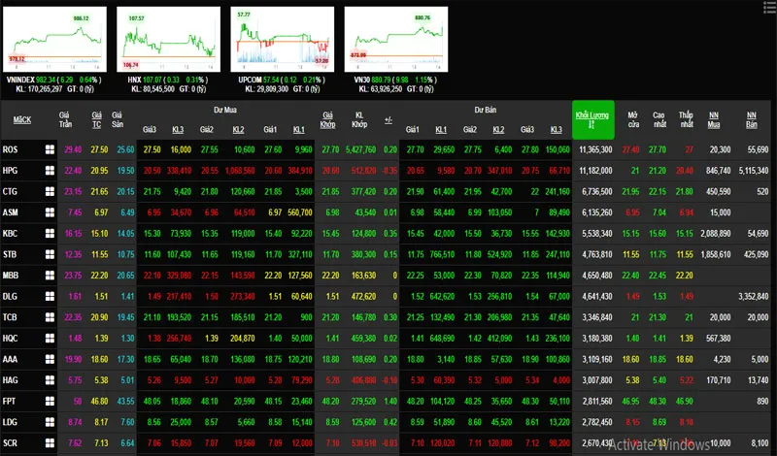Open the VNINDEX chart thumbnail

[x=54, y=39]
